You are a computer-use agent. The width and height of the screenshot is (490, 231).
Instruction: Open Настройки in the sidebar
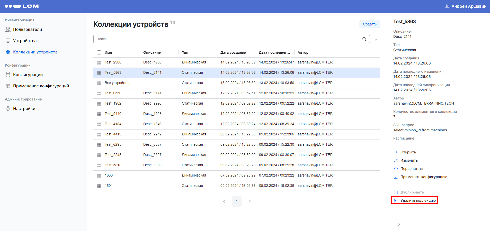(24, 108)
